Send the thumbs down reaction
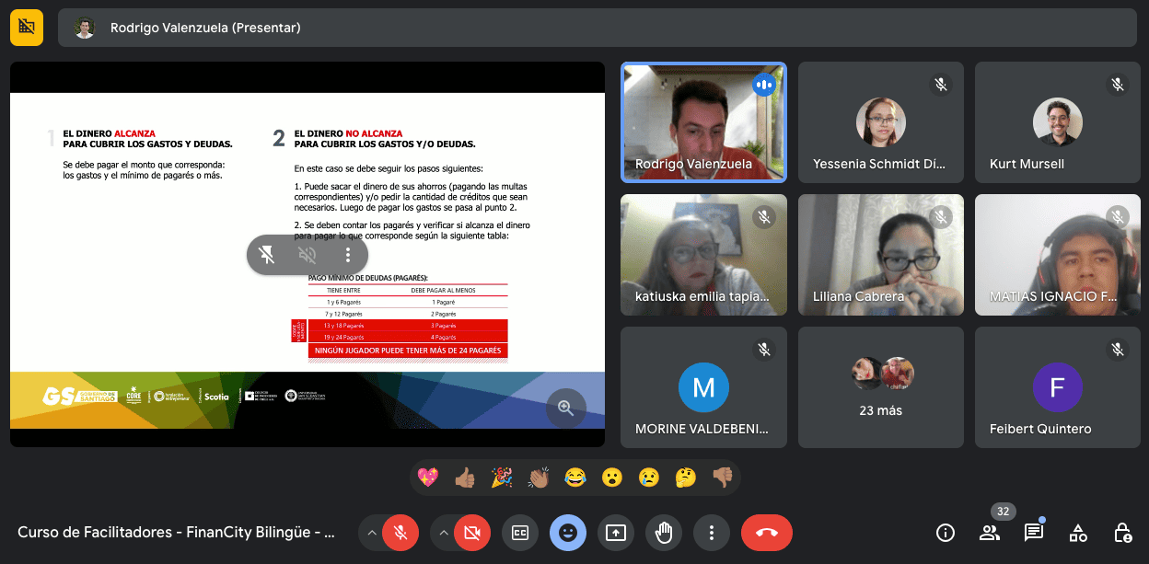 tap(723, 478)
